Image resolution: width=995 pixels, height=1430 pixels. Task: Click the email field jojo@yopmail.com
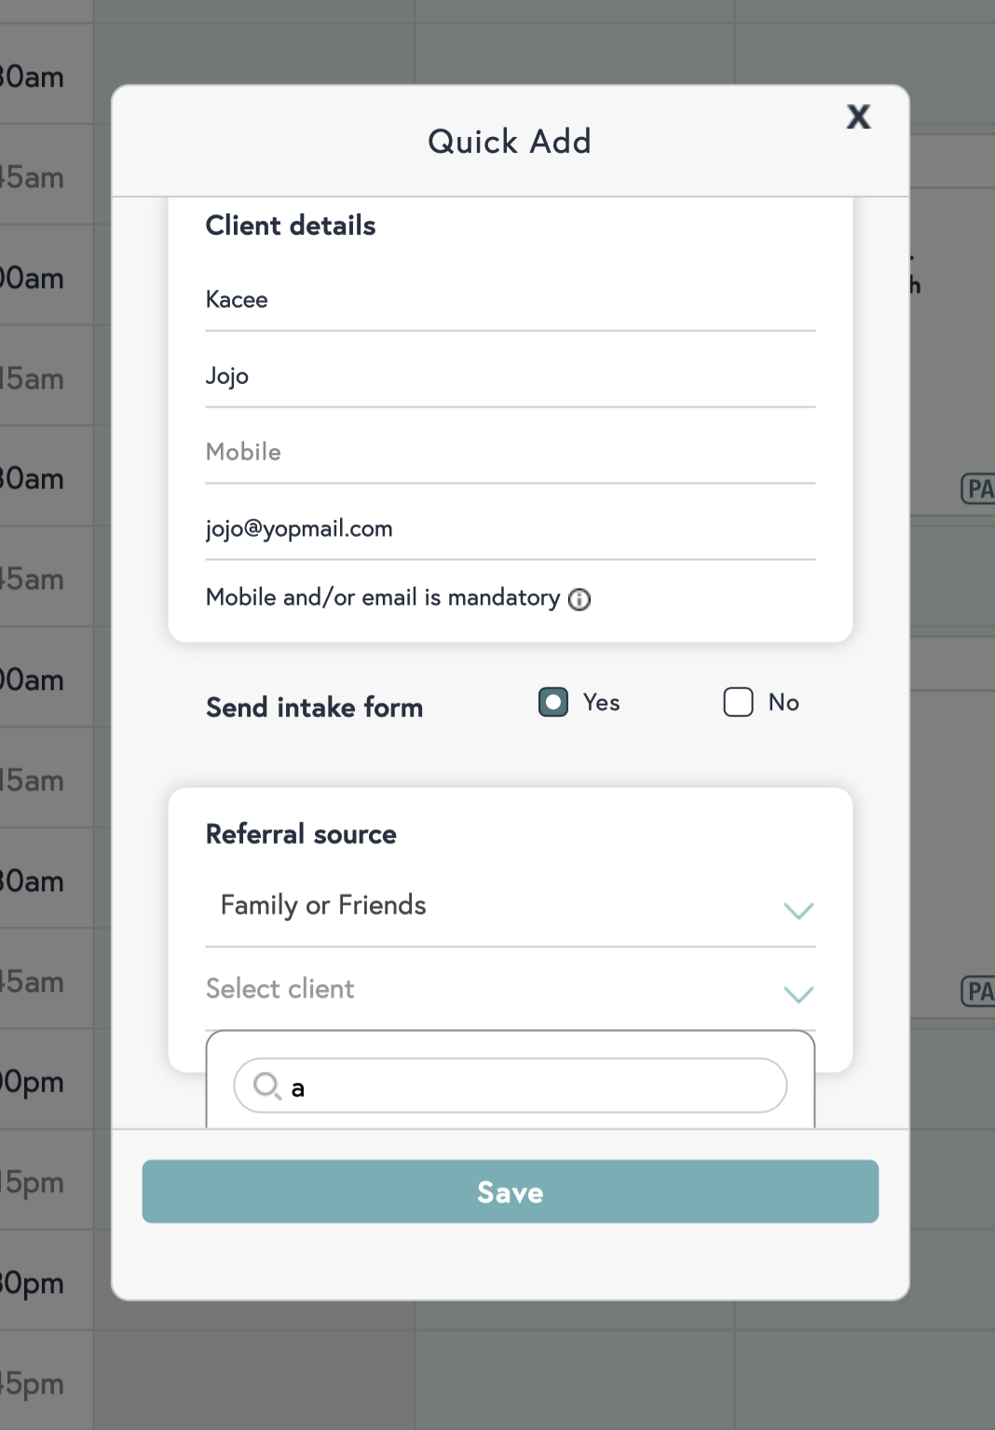click(x=510, y=529)
